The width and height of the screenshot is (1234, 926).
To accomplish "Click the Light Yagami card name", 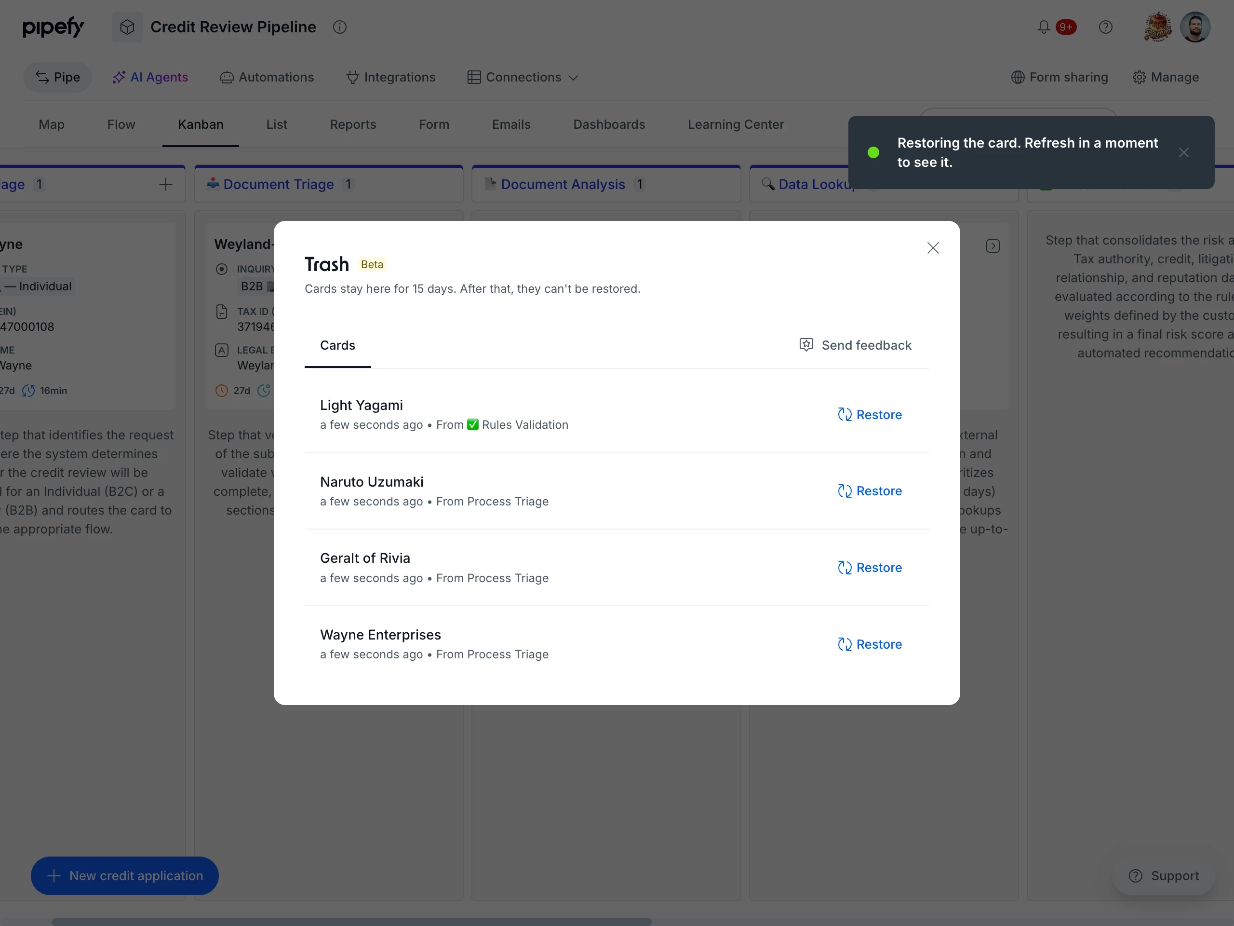I will click(362, 405).
